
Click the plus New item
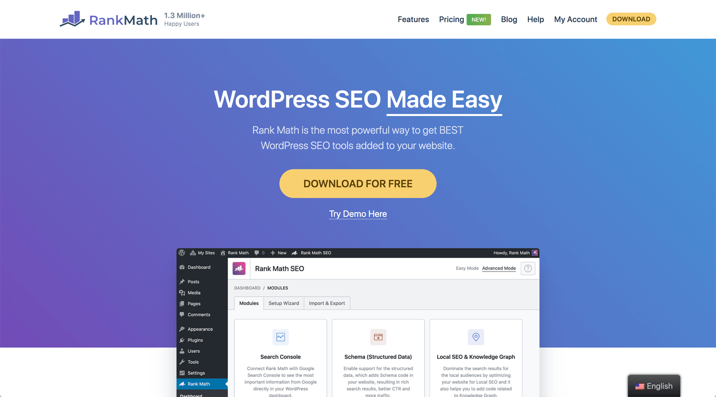point(278,253)
